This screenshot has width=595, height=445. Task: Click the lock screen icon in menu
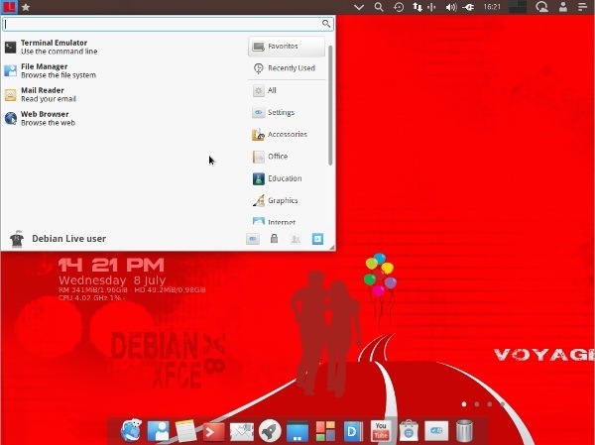coord(274,239)
